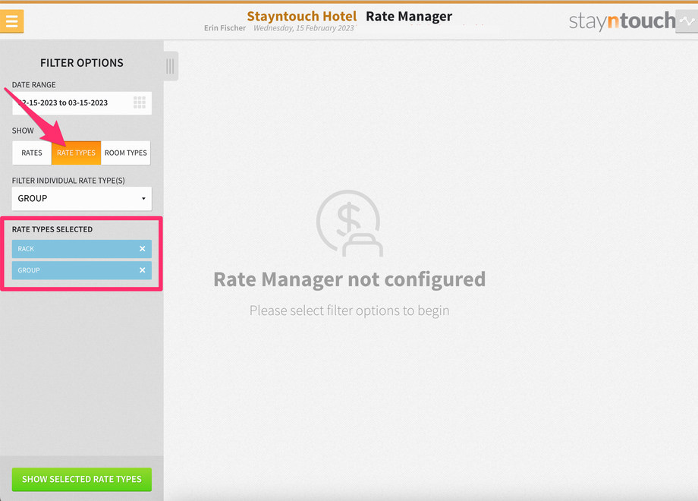This screenshot has height=501, width=698.
Task: Click the date range input field
Action: tap(82, 103)
